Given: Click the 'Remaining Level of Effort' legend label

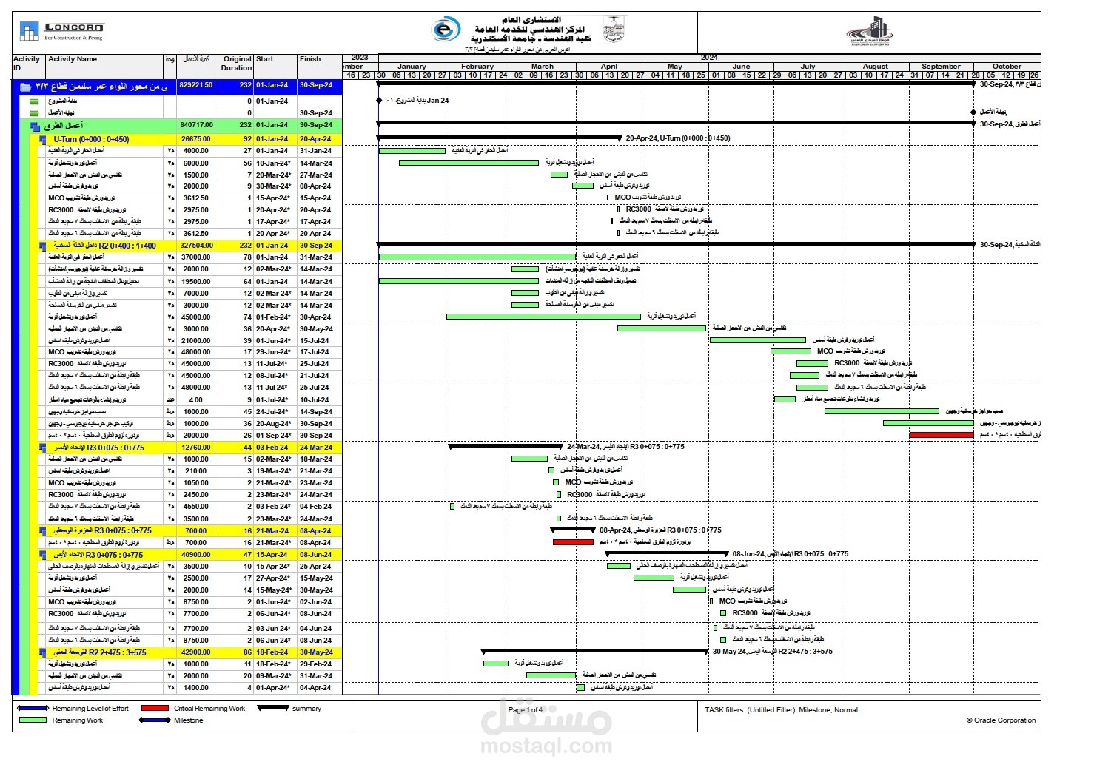Looking at the screenshot, I should [x=90, y=709].
